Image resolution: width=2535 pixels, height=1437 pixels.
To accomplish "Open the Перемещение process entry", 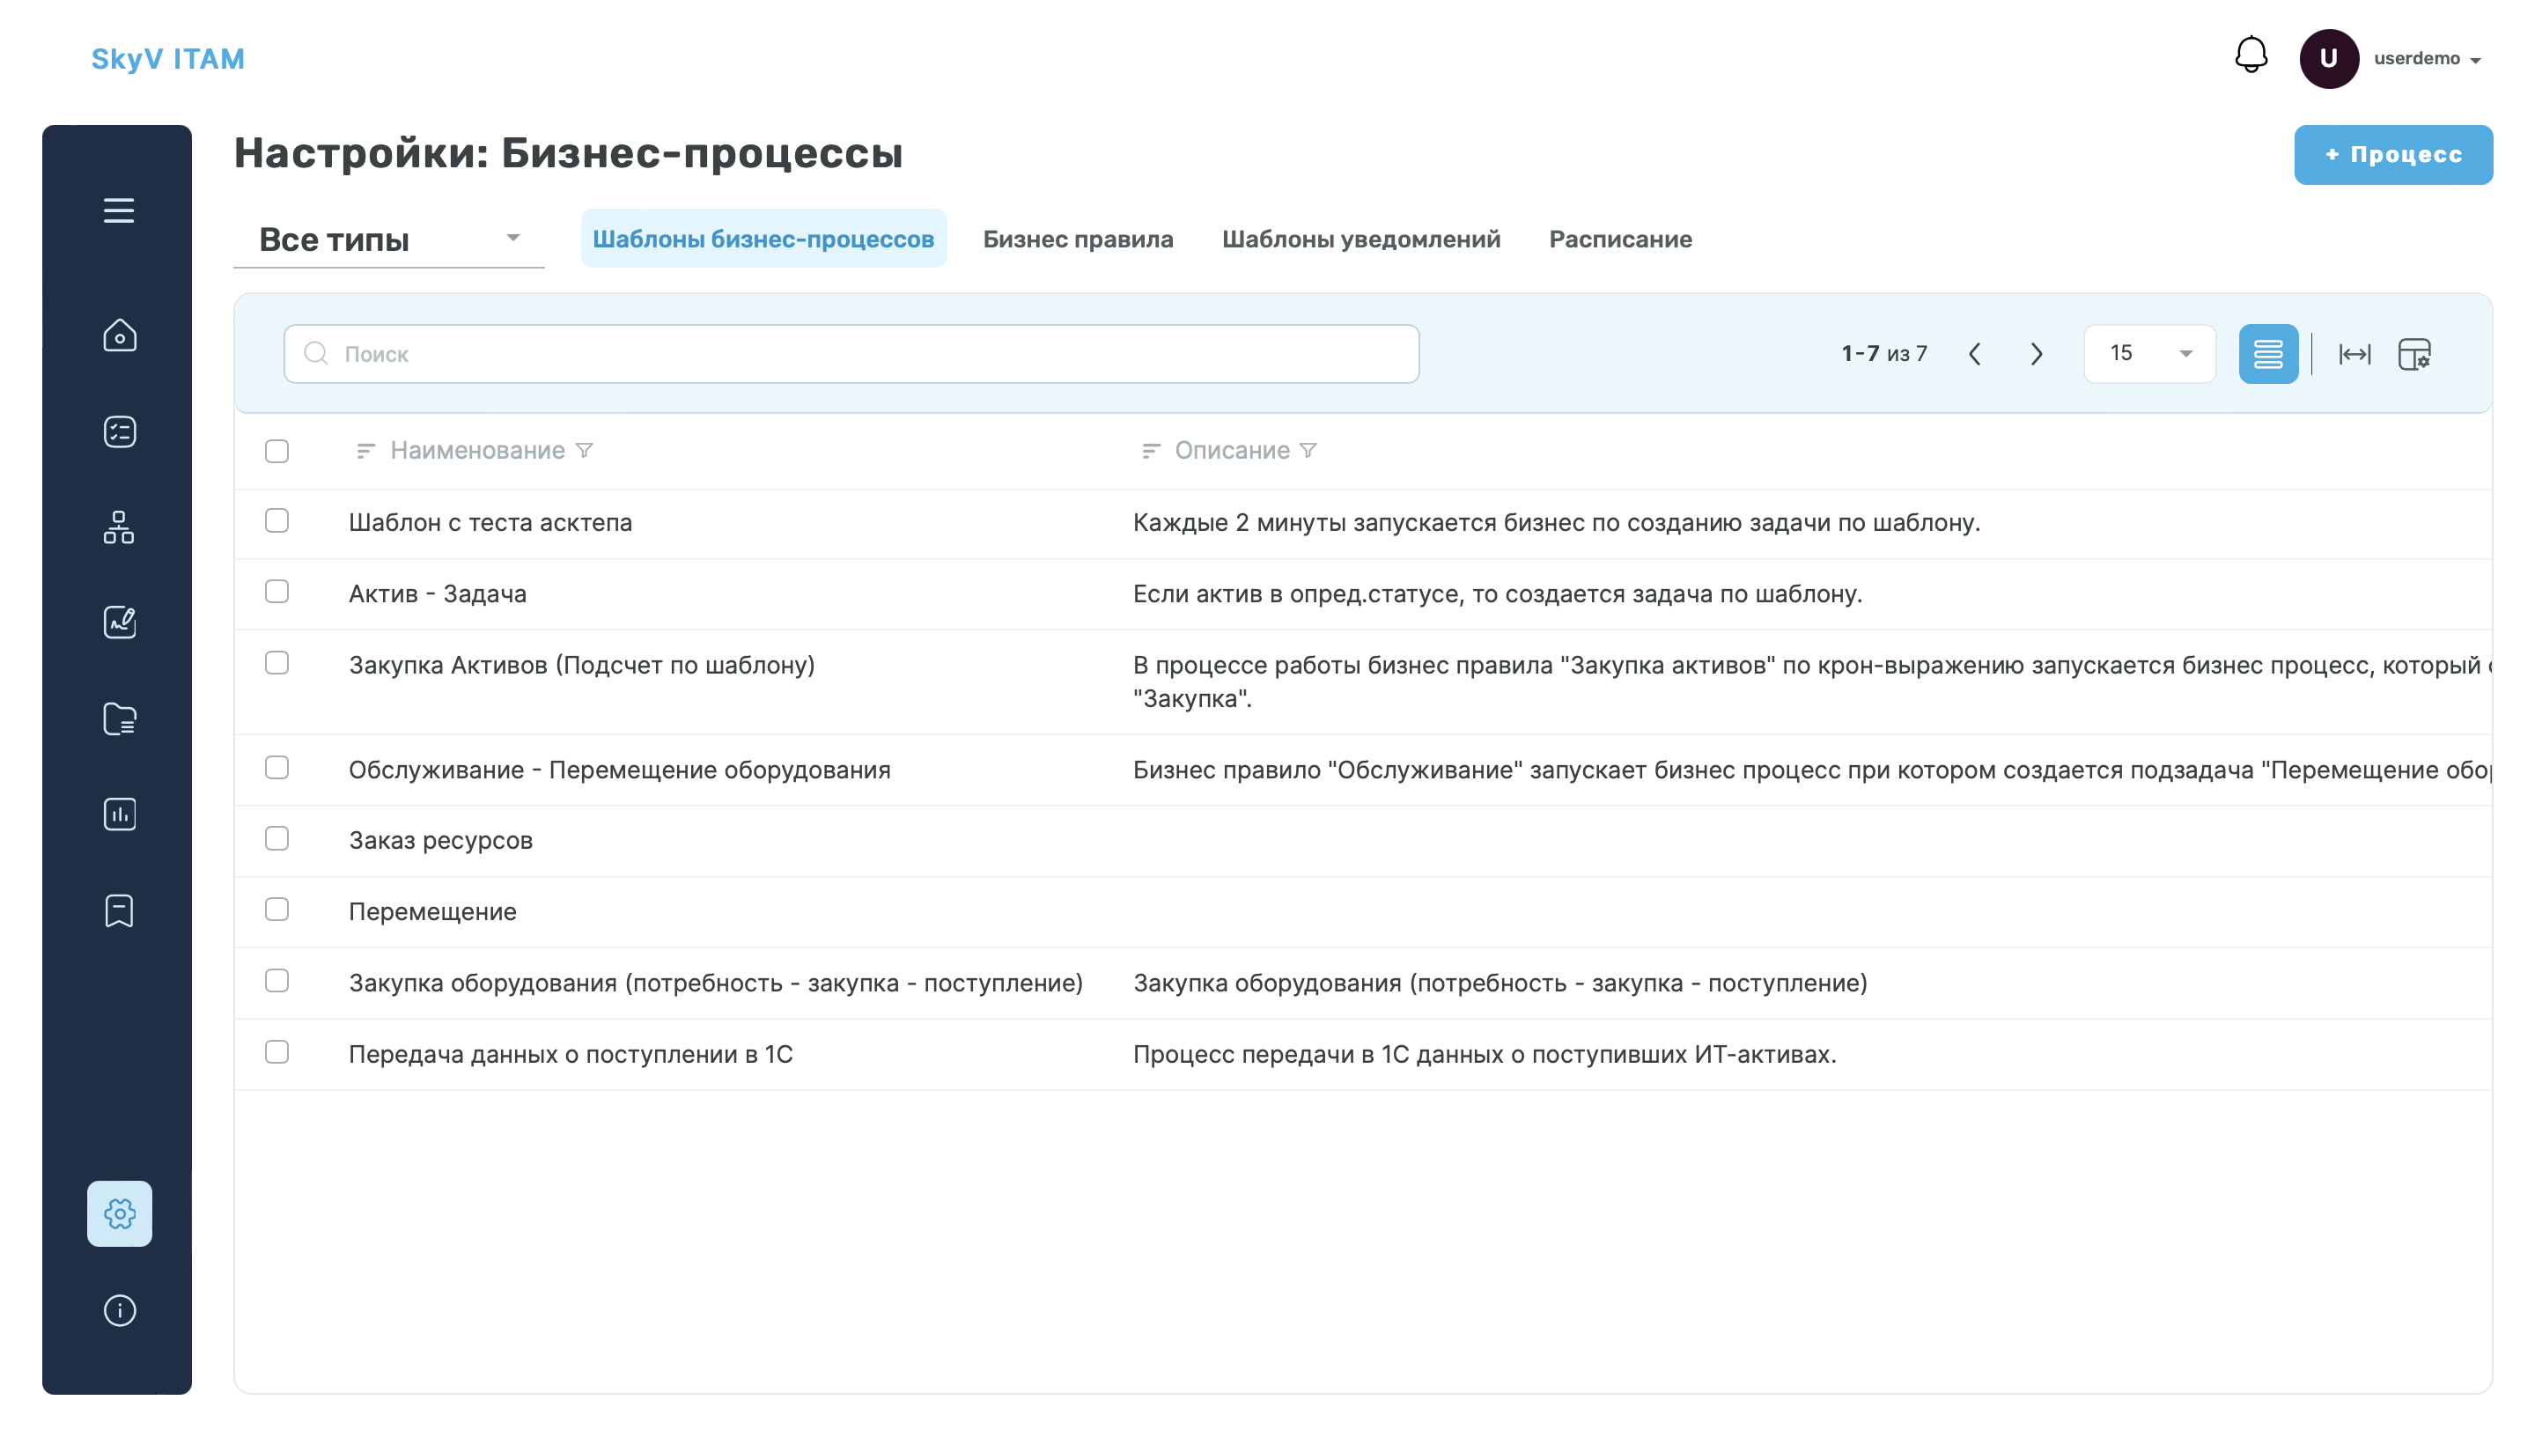I will pyautogui.click(x=432, y=912).
